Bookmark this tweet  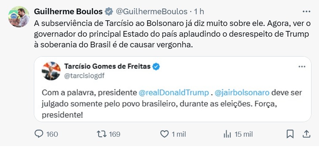pyautogui.click(x=290, y=134)
